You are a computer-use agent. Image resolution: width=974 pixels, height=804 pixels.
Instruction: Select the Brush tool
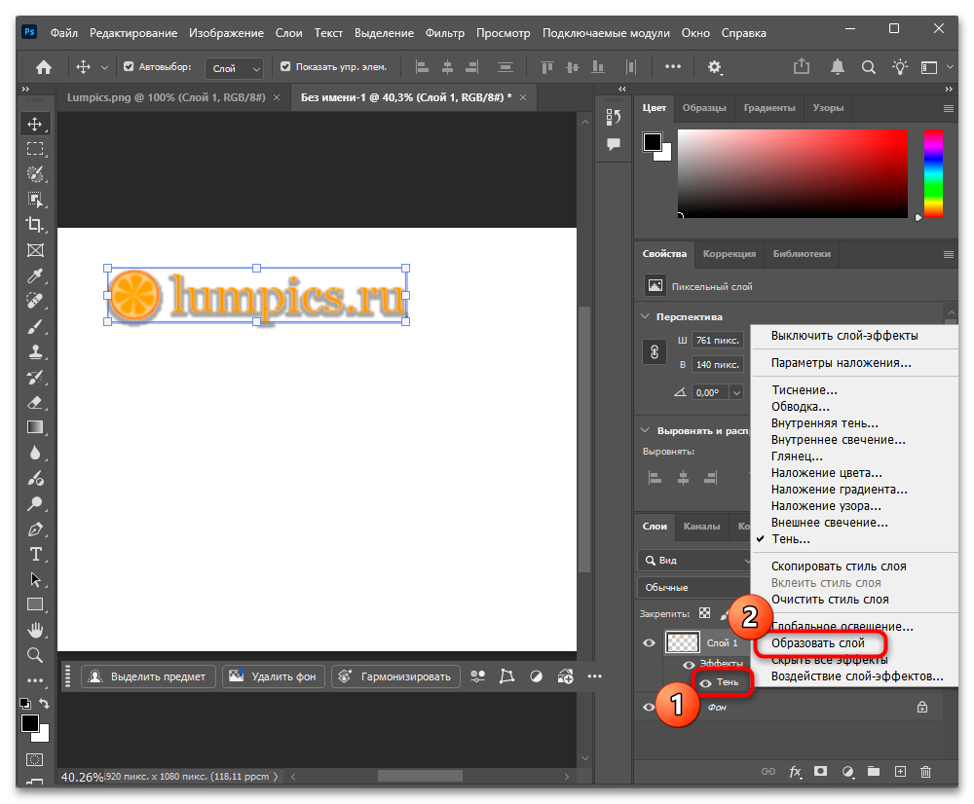click(35, 327)
